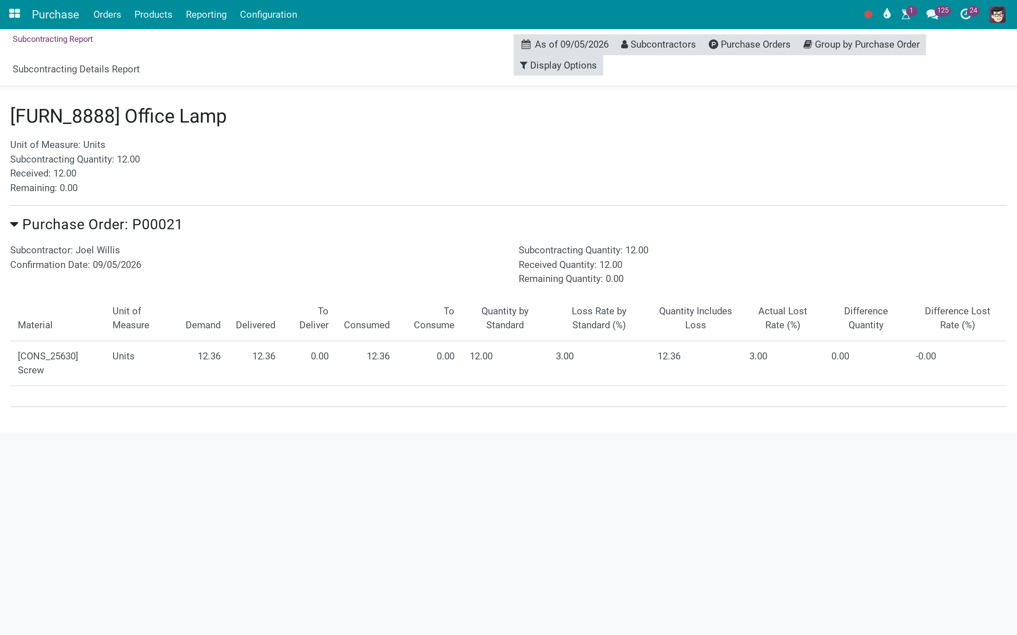Click the person icon beside Subcontractors

click(625, 44)
